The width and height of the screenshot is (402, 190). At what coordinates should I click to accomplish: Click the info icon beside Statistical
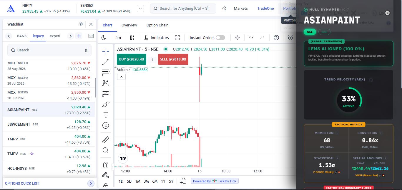click(338, 158)
